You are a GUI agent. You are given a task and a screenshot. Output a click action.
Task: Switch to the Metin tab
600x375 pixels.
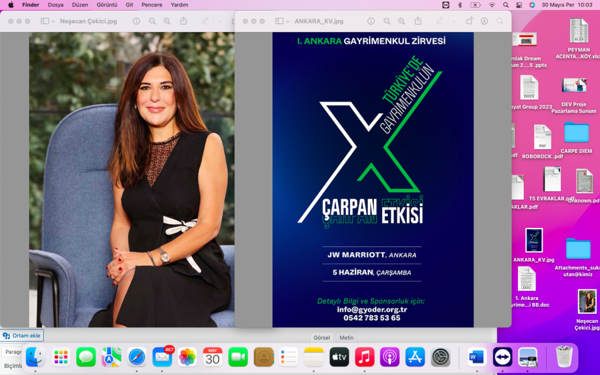click(x=346, y=337)
